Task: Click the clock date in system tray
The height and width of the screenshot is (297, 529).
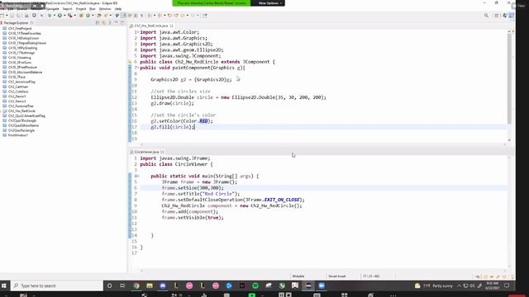Action: click(493, 286)
